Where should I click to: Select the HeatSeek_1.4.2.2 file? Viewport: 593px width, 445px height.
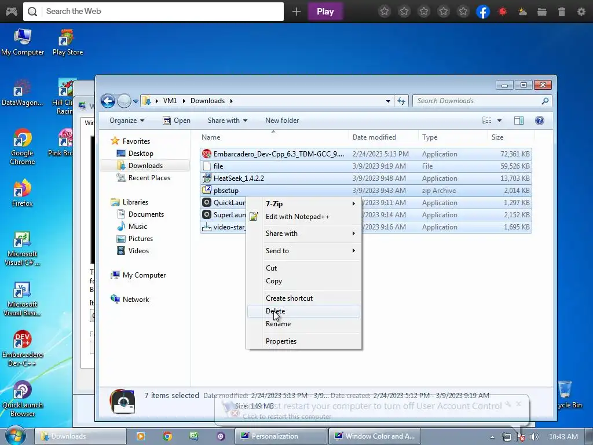click(x=366, y=178)
